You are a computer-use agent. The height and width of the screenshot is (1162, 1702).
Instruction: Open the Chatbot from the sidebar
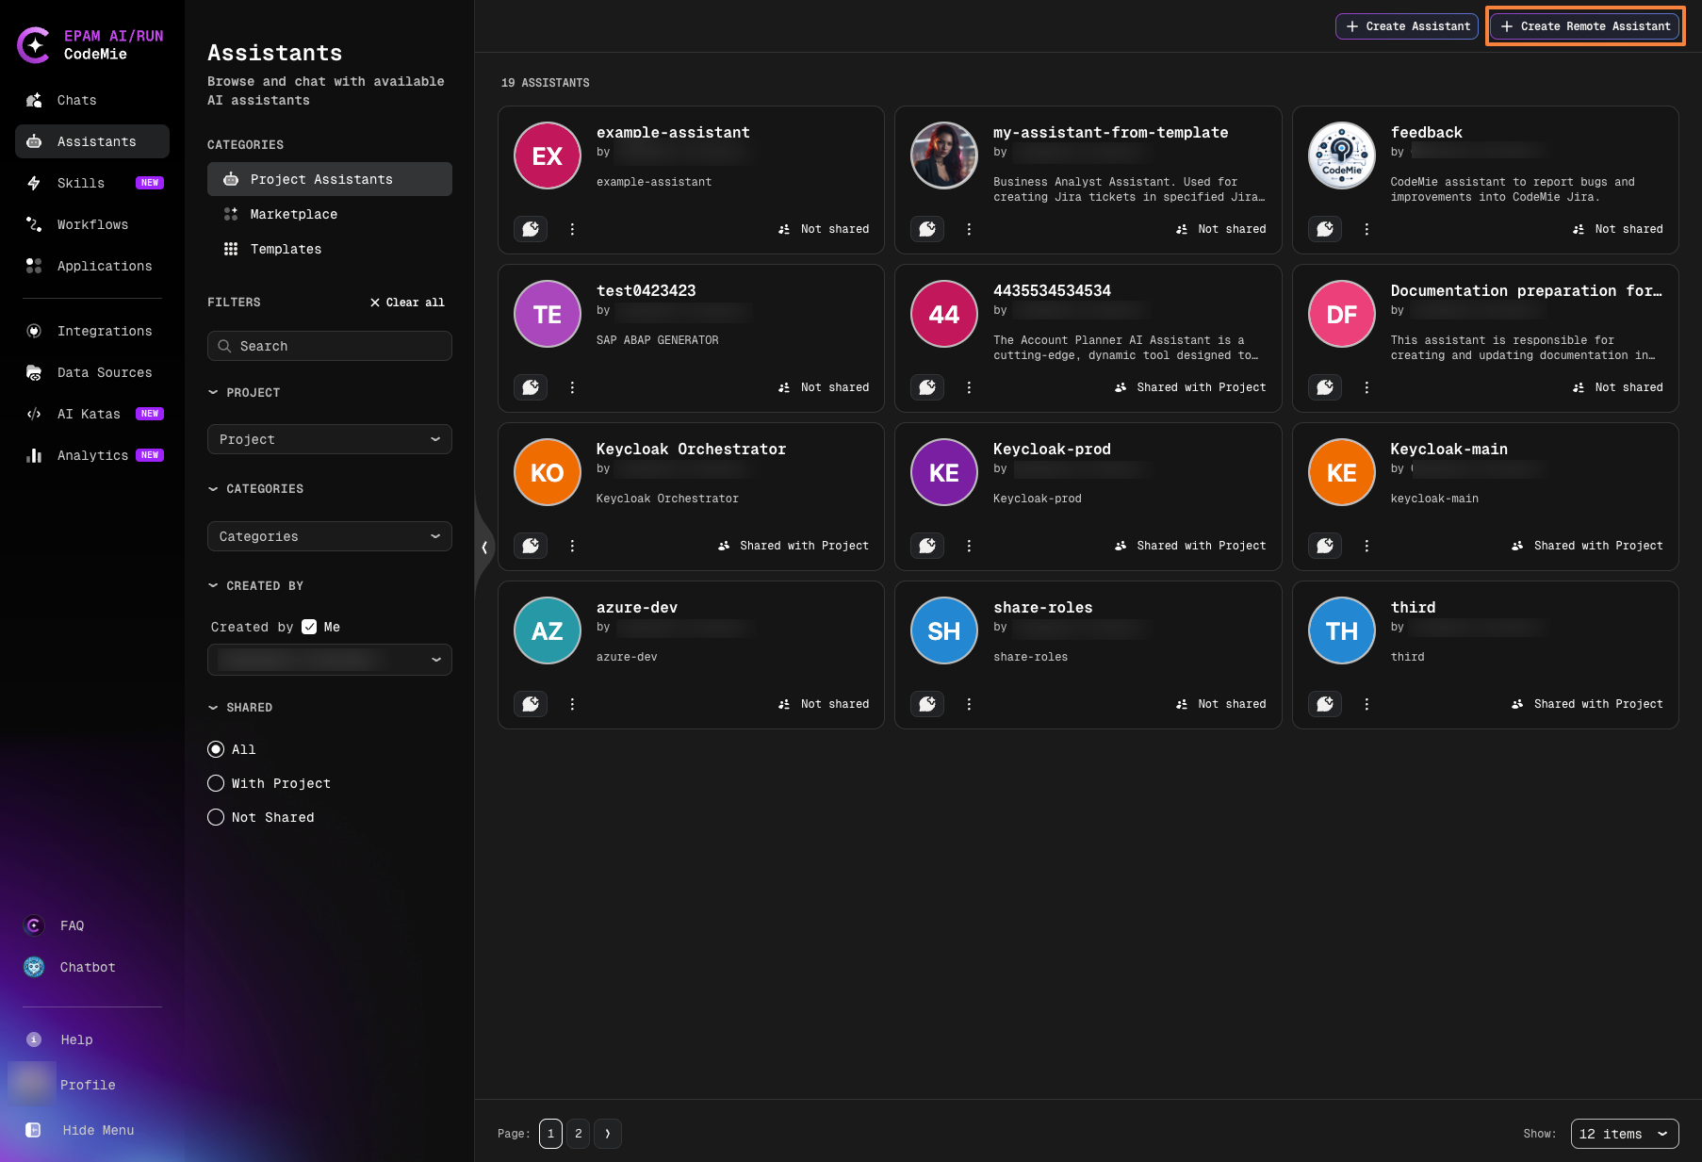click(87, 967)
